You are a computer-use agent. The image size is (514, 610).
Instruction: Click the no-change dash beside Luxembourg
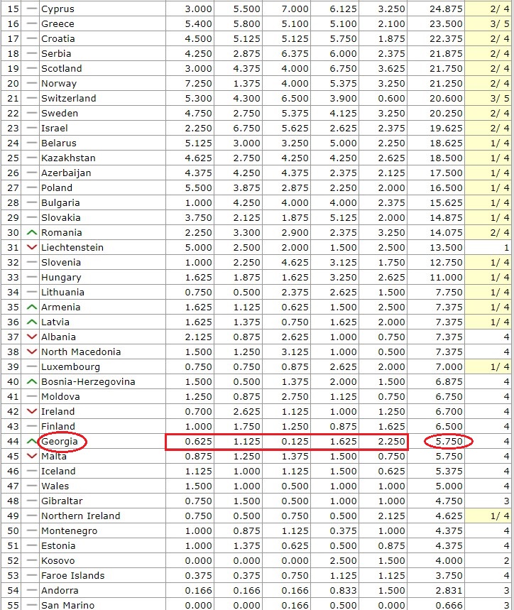32,367
